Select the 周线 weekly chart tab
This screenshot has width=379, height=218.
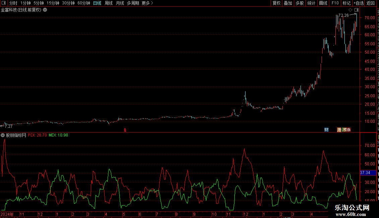(109, 3)
